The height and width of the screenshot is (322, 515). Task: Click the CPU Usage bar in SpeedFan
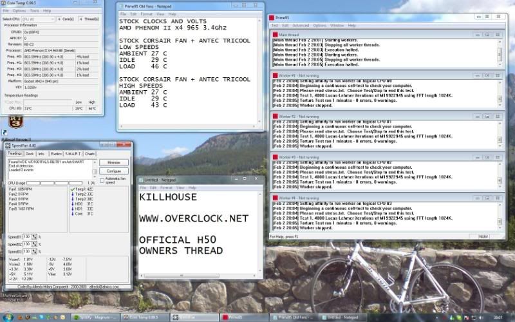(55, 183)
